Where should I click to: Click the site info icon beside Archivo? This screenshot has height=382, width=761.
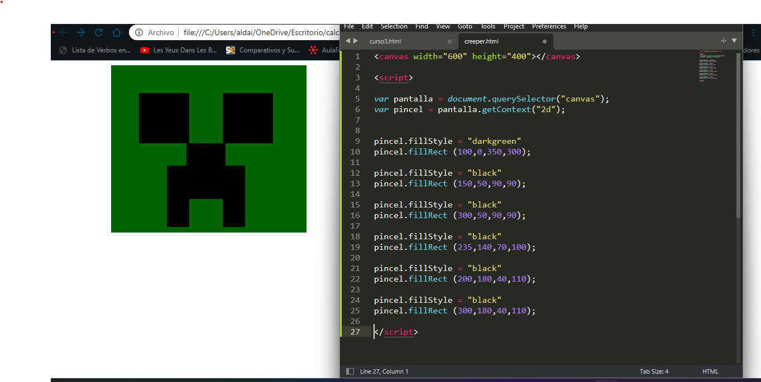tap(139, 32)
